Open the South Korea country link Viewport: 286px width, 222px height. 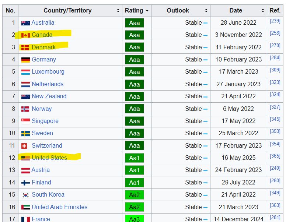click(48, 194)
